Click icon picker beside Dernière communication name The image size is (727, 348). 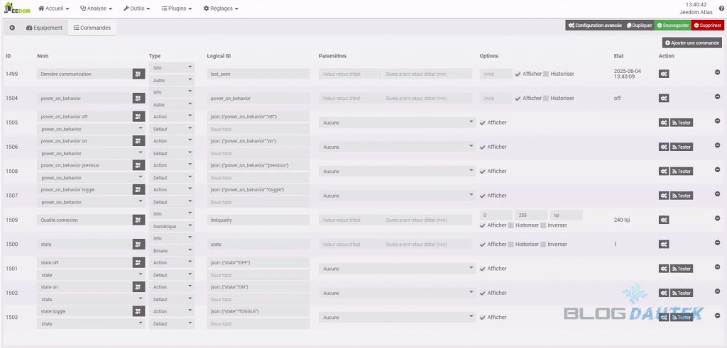138,74
